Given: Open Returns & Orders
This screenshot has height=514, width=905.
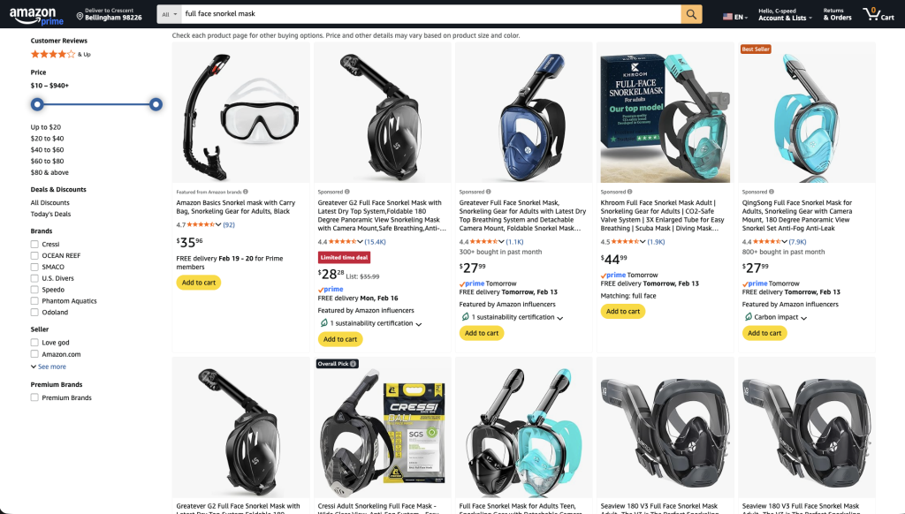Looking at the screenshot, I should 838,14.
